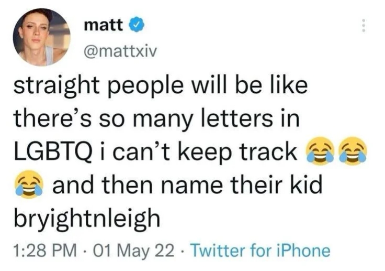Open the tweet's three-dot more options menu
The width and height of the screenshot is (385, 271).
364,25
